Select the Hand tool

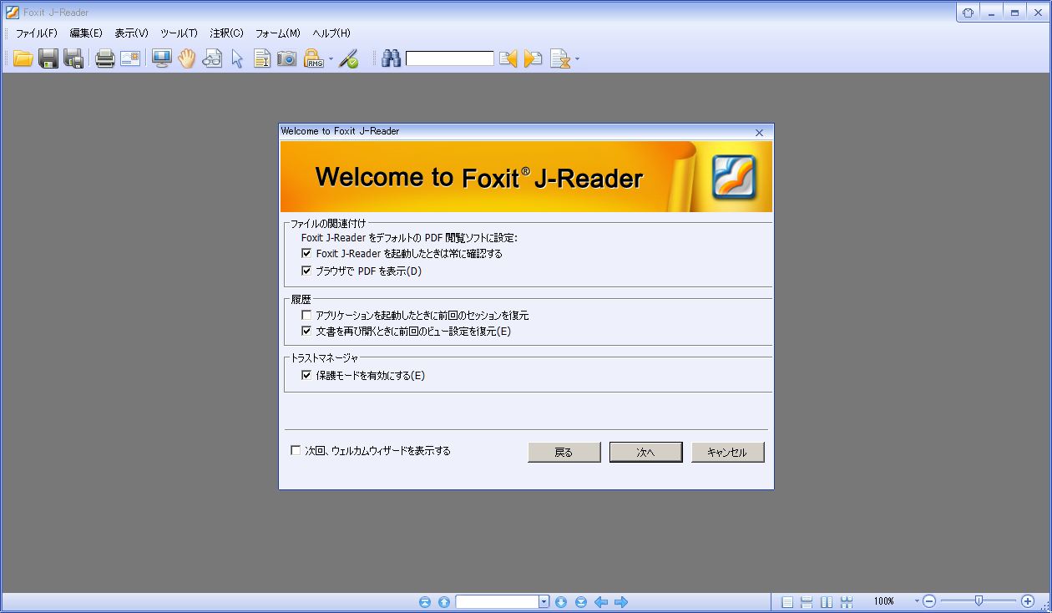pyautogui.click(x=186, y=58)
